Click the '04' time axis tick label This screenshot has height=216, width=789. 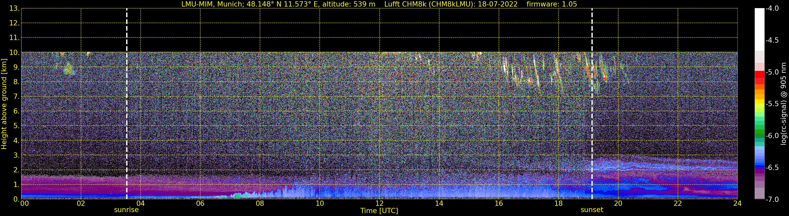(141, 203)
